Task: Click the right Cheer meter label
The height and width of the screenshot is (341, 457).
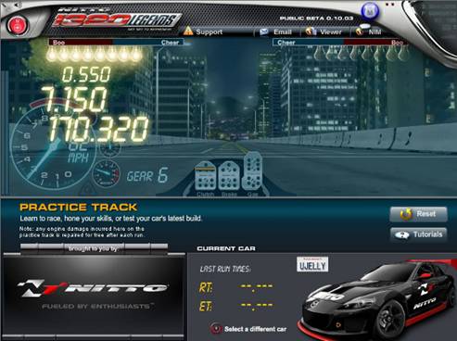Action: (x=286, y=43)
